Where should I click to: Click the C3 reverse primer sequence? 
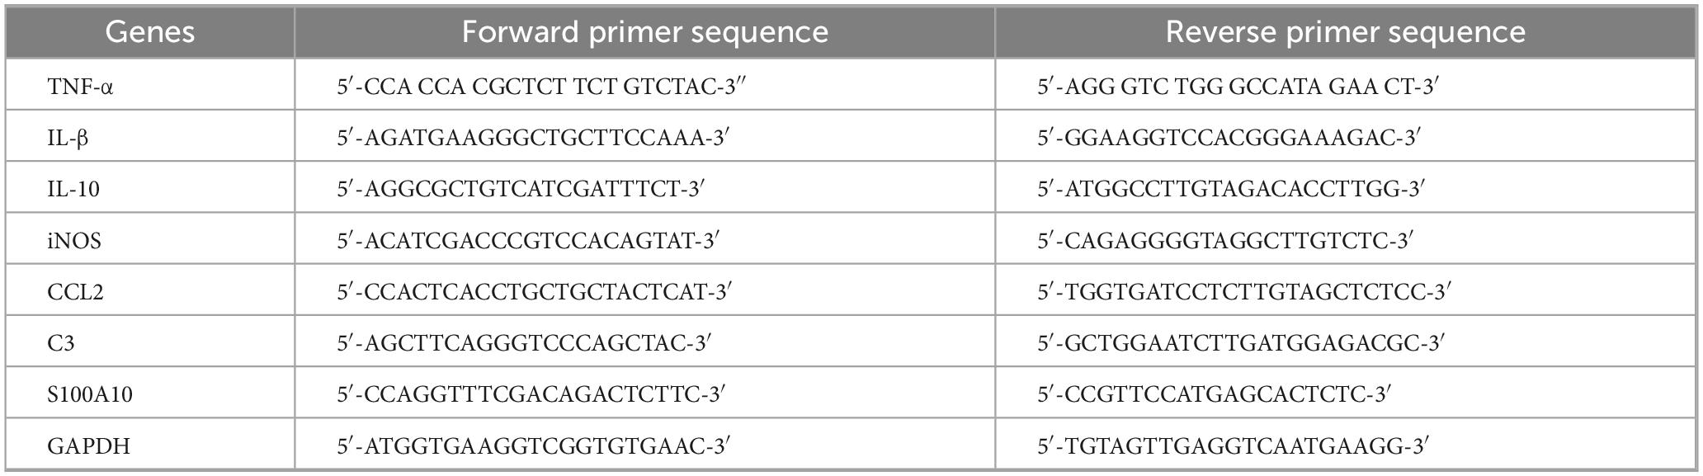[x=1240, y=343]
